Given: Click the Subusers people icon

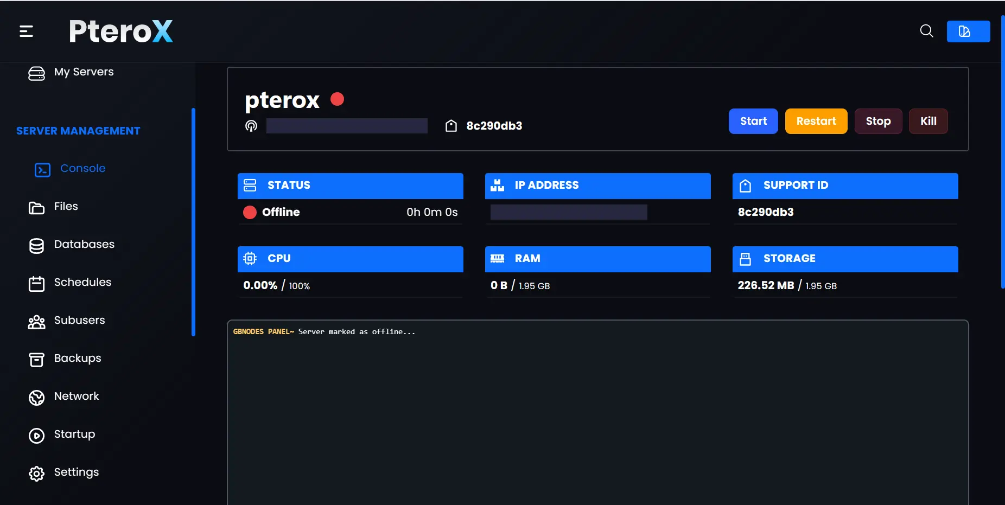Looking at the screenshot, I should pyautogui.click(x=36, y=322).
